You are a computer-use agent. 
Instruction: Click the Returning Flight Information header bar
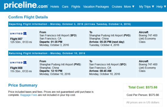[85, 53]
